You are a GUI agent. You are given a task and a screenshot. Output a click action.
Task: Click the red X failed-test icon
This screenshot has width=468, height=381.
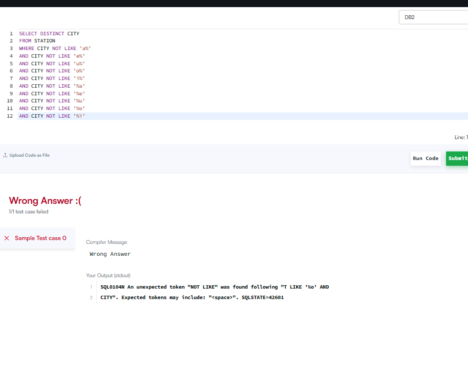point(7,238)
